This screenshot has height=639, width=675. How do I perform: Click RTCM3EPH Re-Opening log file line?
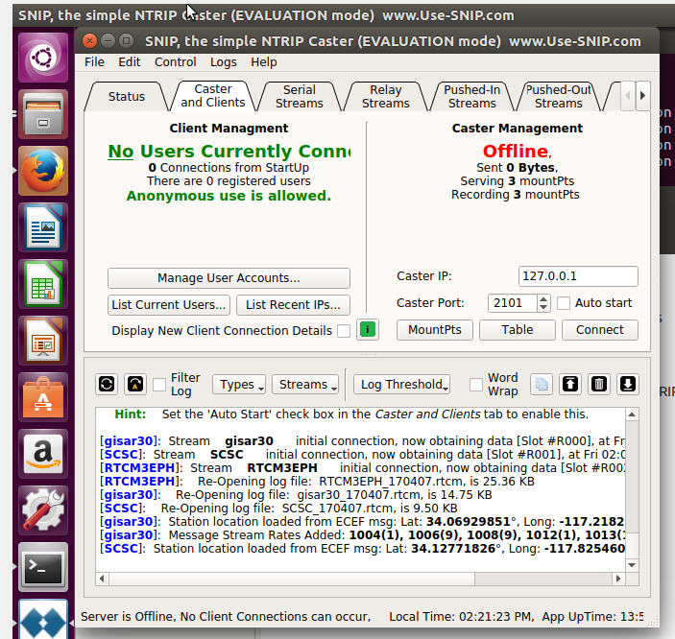click(x=317, y=481)
